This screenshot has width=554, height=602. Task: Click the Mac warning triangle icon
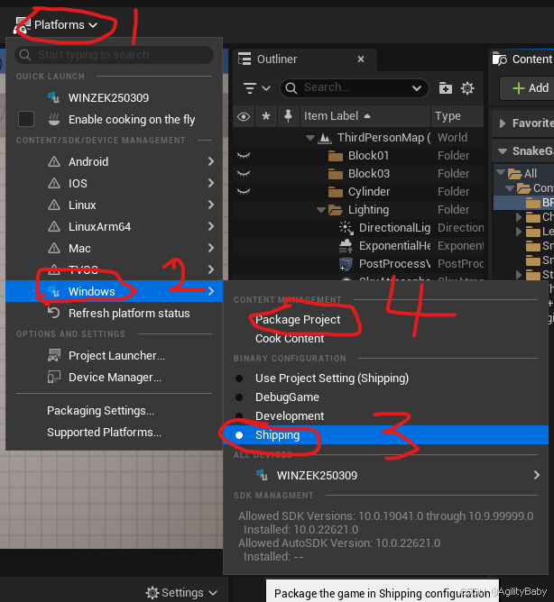click(x=54, y=249)
